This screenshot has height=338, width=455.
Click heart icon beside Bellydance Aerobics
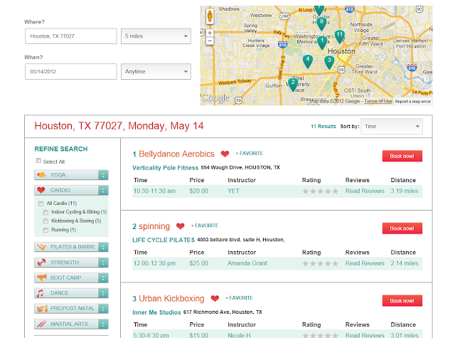coord(225,154)
